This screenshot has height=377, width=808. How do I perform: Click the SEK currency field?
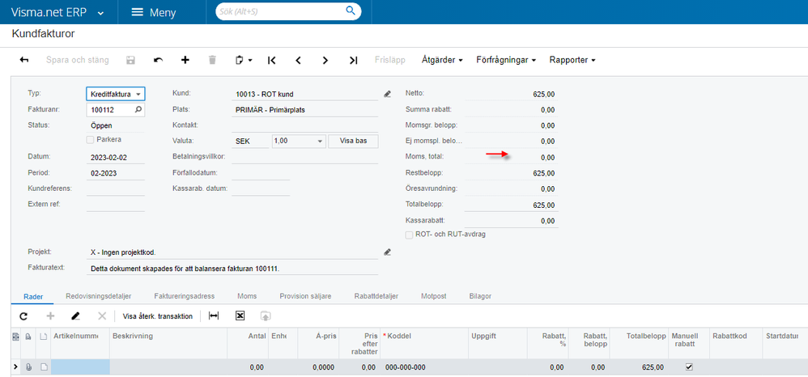[x=250, y=141]
